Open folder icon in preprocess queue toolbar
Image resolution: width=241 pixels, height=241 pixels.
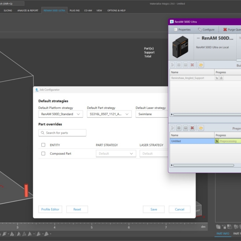(x=201, y=128)
